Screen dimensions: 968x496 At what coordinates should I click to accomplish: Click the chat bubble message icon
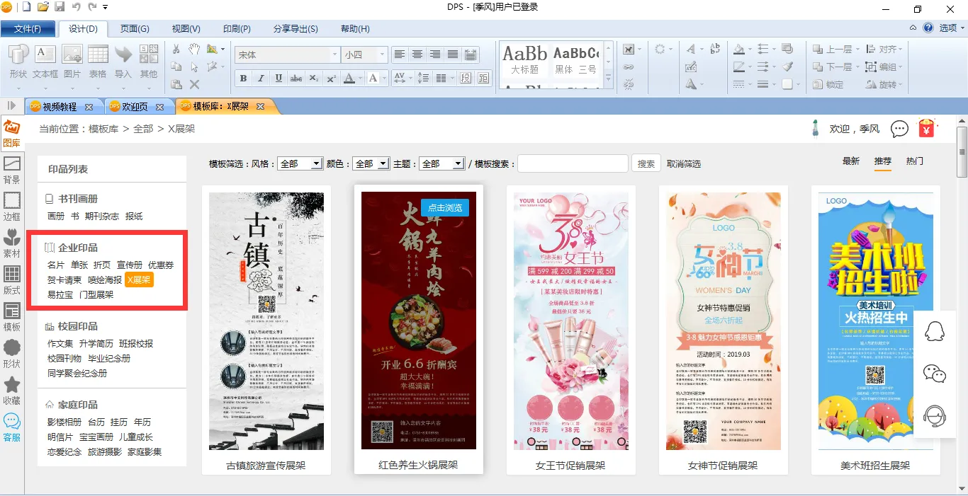tap(899, 129)
